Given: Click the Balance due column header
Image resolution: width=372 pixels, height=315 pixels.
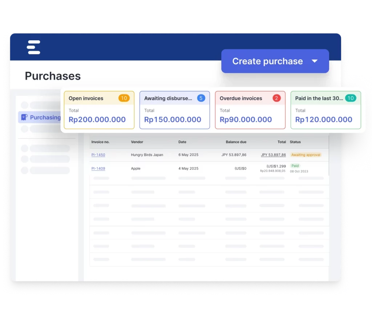Looking at the screenshot, I should pyautogui.click(x=236, y=142).
